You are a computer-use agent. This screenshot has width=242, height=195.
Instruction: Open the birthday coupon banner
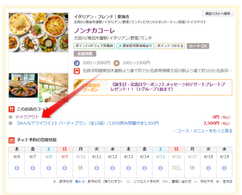[x=153, y=87]
